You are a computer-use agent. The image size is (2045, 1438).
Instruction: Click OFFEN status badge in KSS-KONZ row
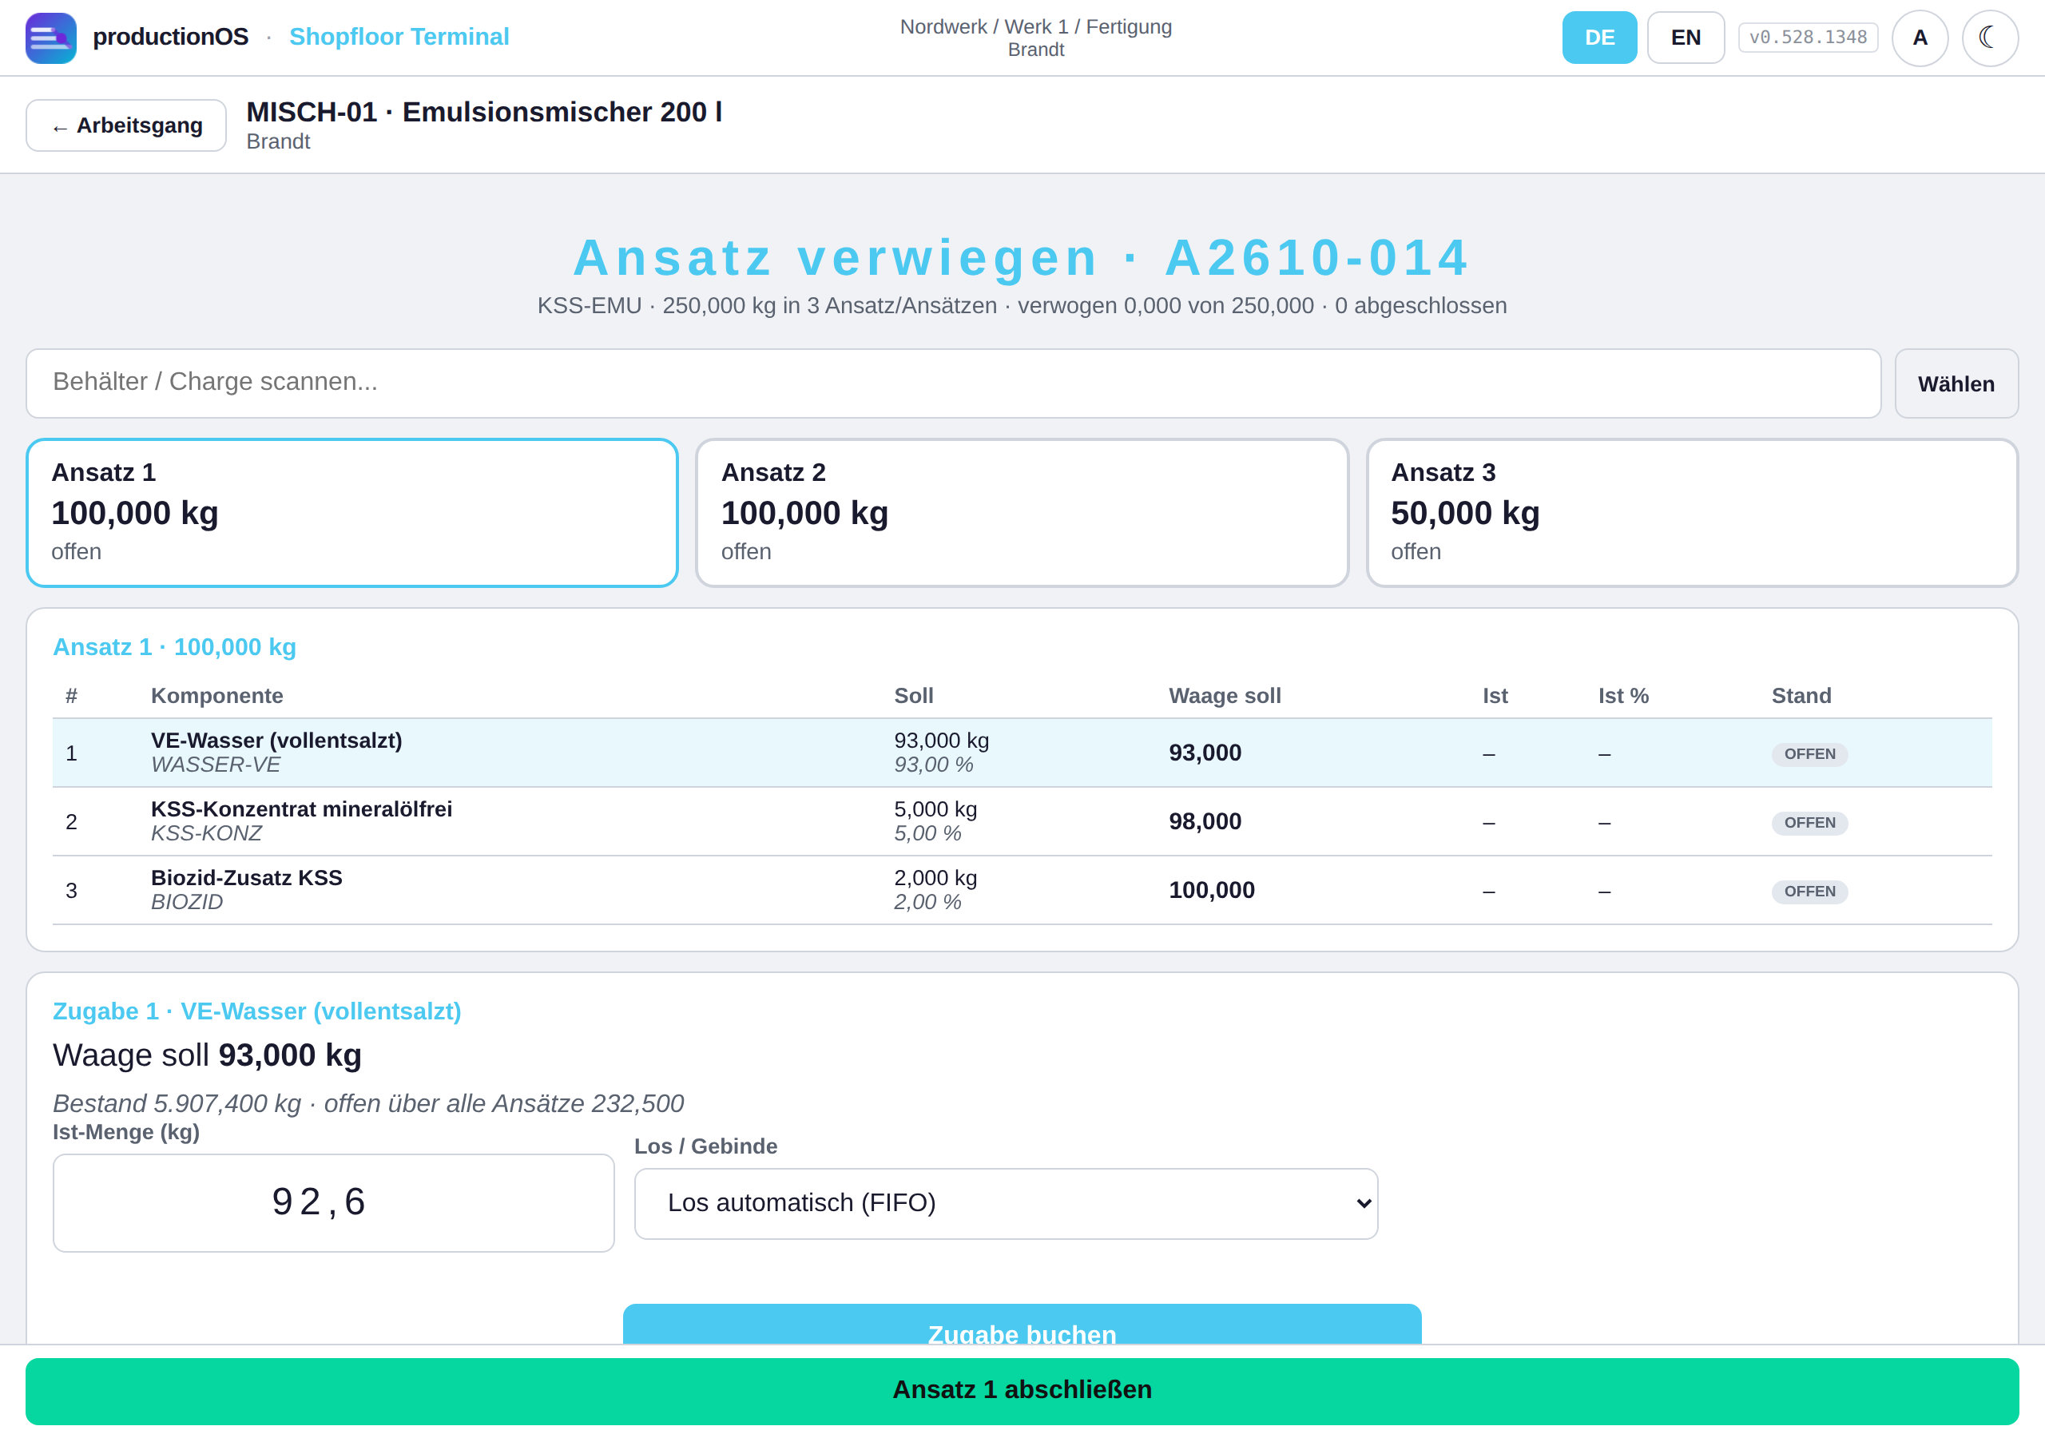pyautogui.click(x=1809, y=822)
